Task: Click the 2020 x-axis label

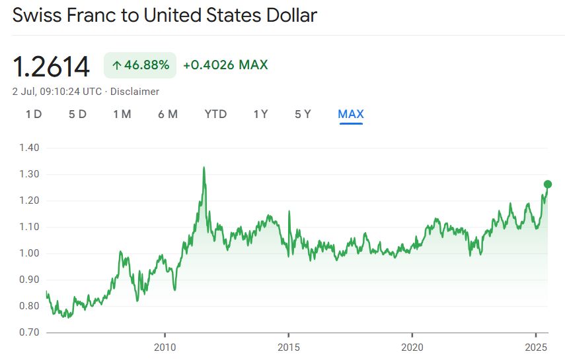Action: (x=412, y=347)
